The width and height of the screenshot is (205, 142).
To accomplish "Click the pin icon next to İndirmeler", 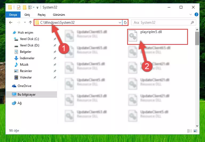I will tap(55, 58).
